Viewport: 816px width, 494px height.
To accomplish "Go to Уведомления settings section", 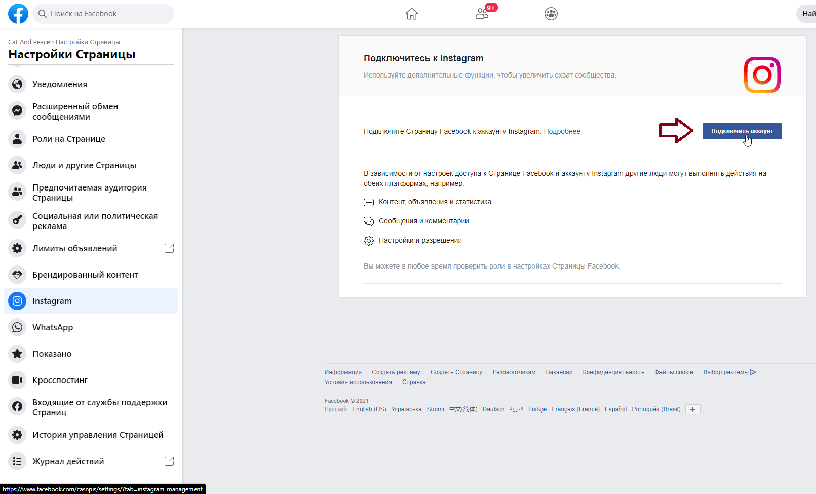I will [60, 84].
